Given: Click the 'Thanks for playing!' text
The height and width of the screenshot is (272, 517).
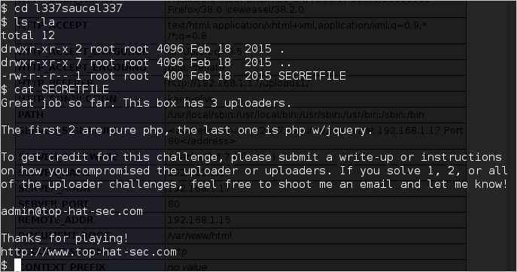Looking at the screenshot, I should click(x=65, y=238).
